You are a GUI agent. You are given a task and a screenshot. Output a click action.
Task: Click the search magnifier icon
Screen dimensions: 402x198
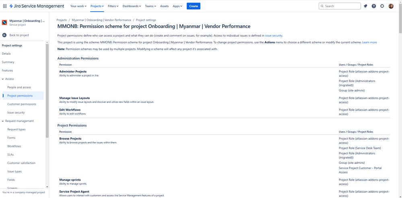322,6
